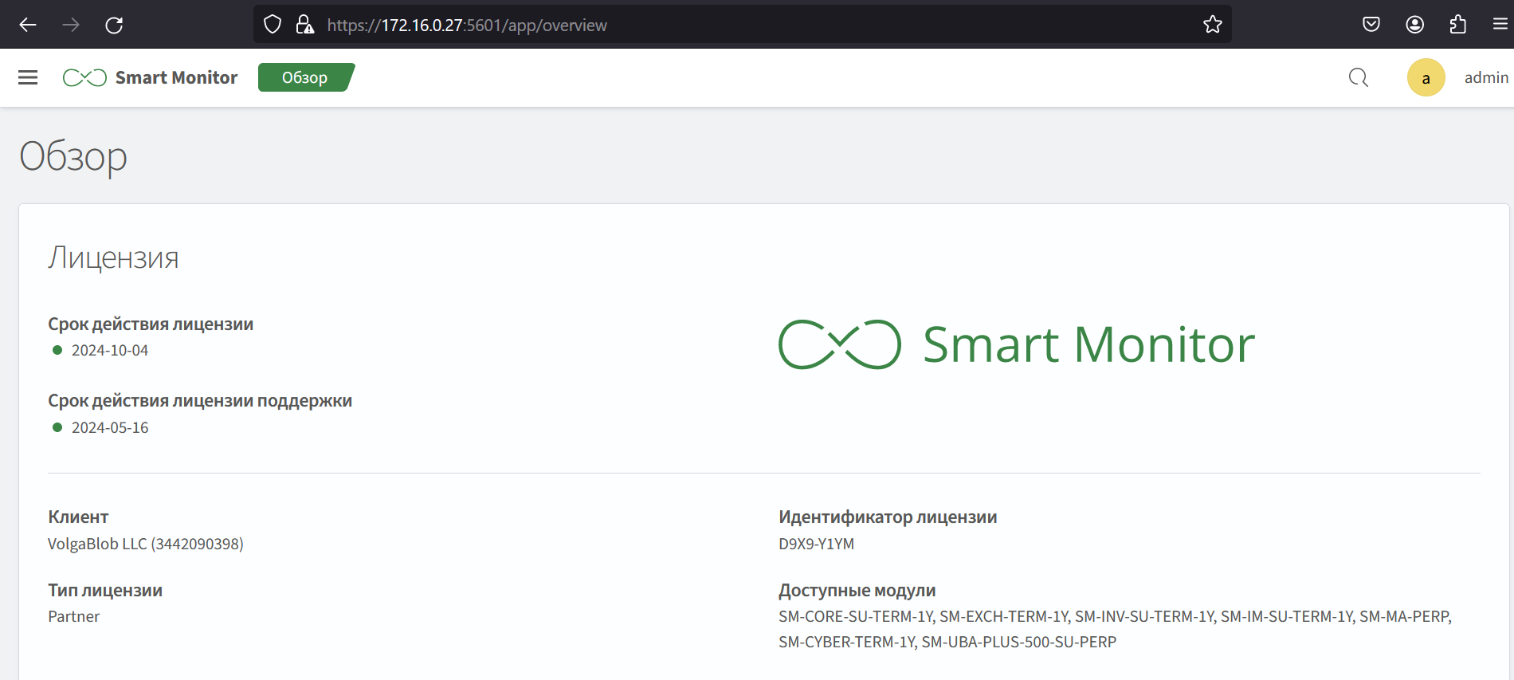Click the yellow admin avatar circle
The image size is (1514, 680).
[1426, 77]
